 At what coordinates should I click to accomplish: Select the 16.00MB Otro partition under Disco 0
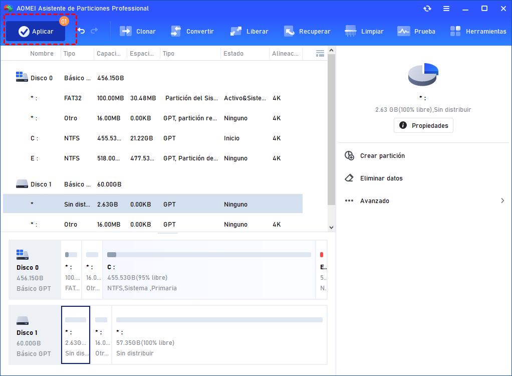click(153, 118)
